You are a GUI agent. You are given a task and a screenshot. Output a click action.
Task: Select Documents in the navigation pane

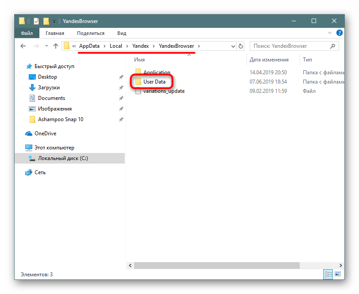pyautogui.click(x=51, y=98)
